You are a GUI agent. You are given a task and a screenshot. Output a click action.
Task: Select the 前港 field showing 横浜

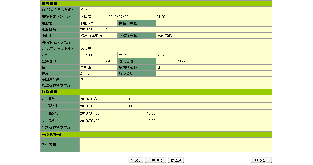coord(175,10)
